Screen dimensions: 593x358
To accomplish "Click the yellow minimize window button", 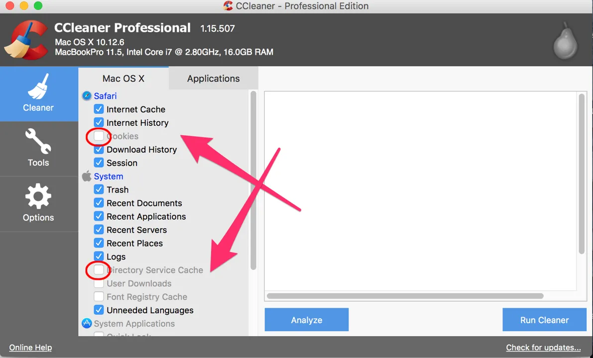I will [x=24, y=5].
